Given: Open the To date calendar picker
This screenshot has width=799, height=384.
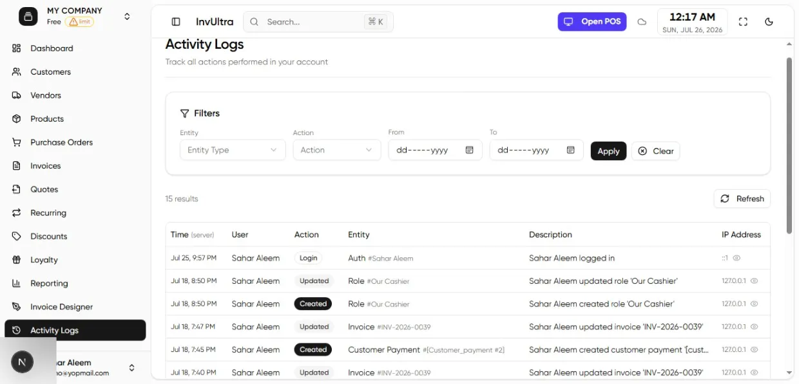Looking at the screenshot, I should point(571,150).
